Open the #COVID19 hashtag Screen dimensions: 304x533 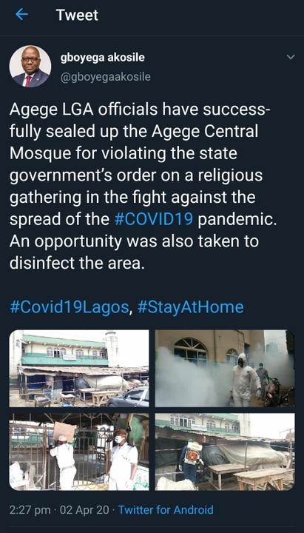click(154, 220)
